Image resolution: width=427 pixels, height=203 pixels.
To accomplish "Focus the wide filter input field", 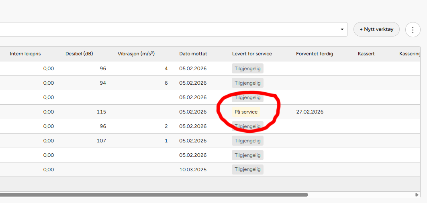I will (169, 29).
